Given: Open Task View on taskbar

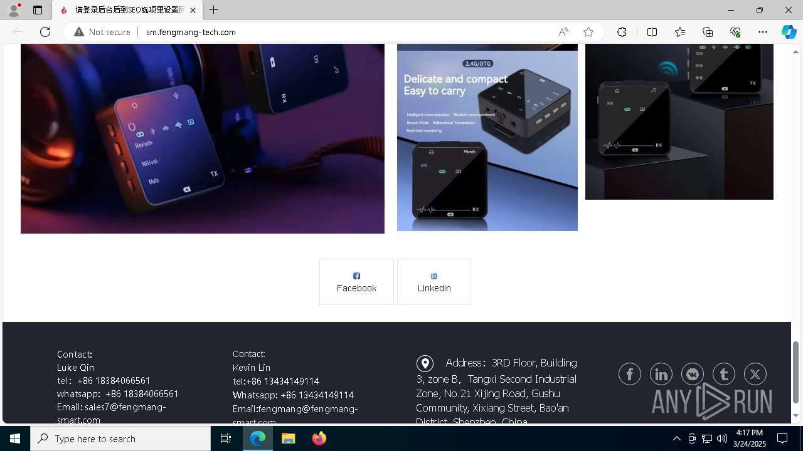Looking at the screenshot, I should coord(226,438).
